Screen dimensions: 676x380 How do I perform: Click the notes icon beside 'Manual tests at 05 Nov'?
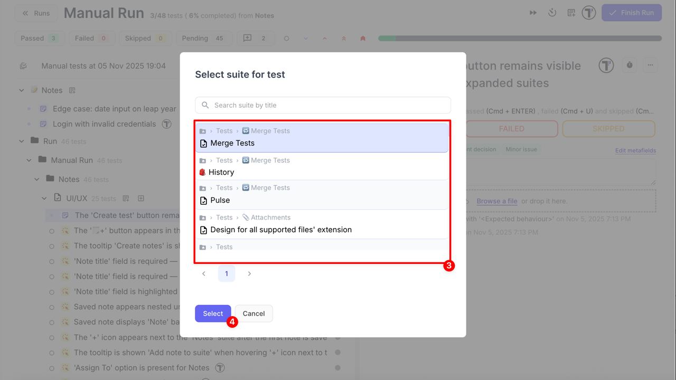point(22,65)
